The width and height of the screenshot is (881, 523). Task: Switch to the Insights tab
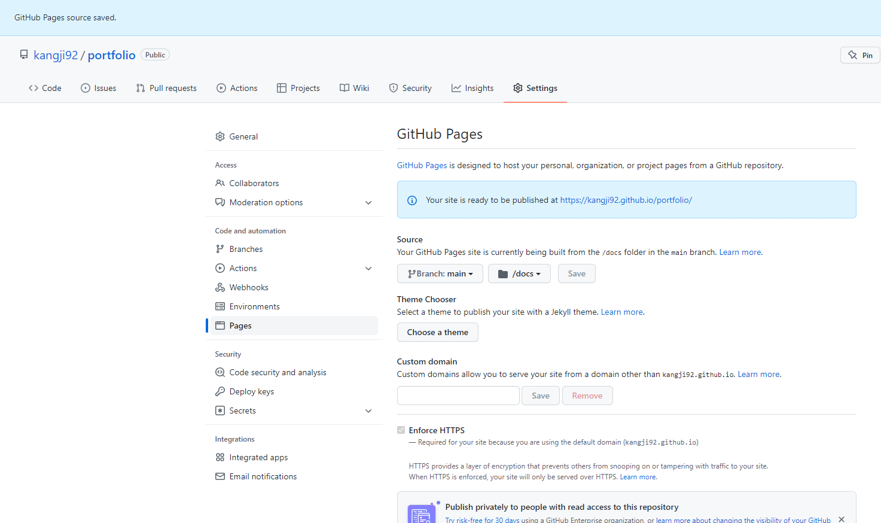(x=472, y=88)
